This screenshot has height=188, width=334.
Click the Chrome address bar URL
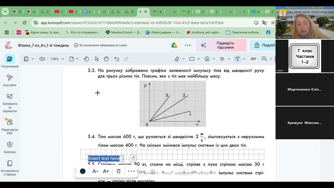point(132,23)
